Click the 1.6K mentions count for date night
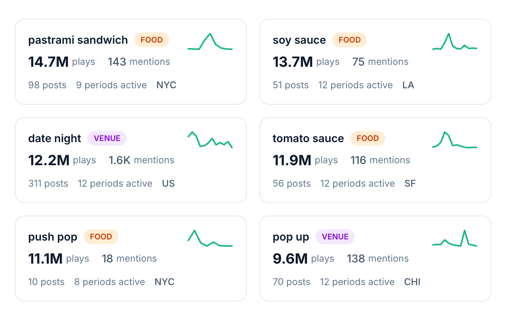Image resolution: width=507 pixels, height=314 pixels. 141,160
